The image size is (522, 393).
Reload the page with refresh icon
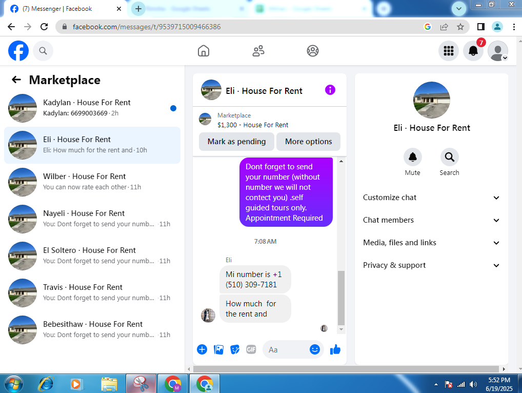44,27
